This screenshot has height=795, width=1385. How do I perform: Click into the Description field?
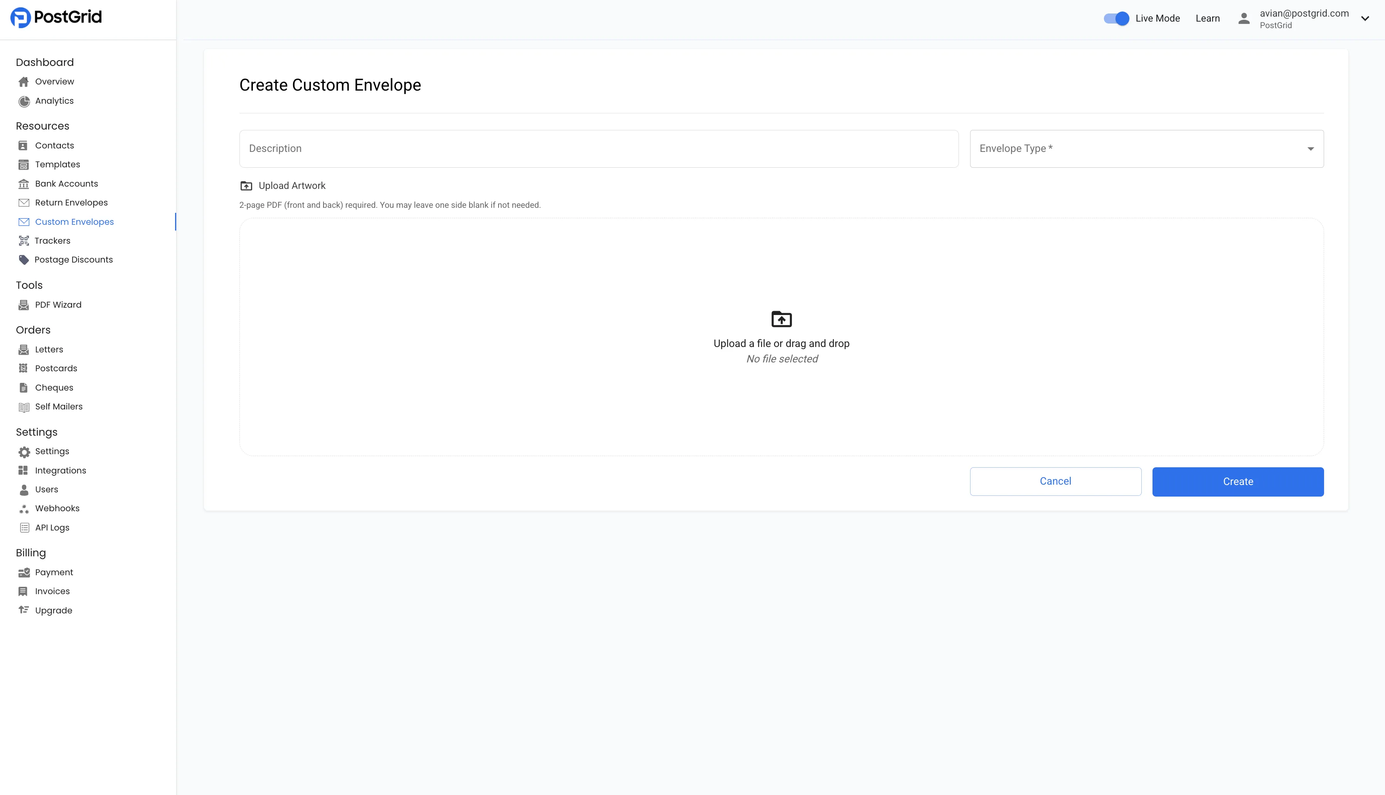point(599,148)
